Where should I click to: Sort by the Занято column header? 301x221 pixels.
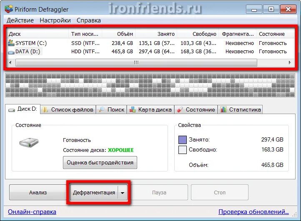coord(156,34)
